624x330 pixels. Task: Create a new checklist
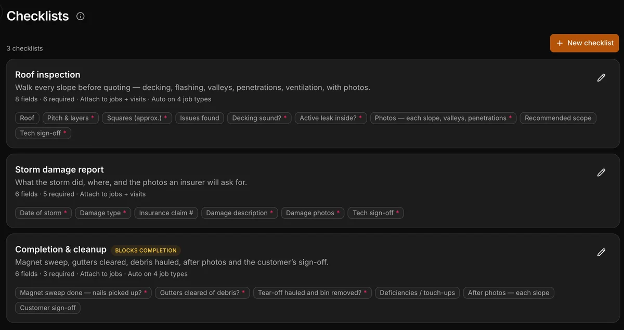point(584,43)
